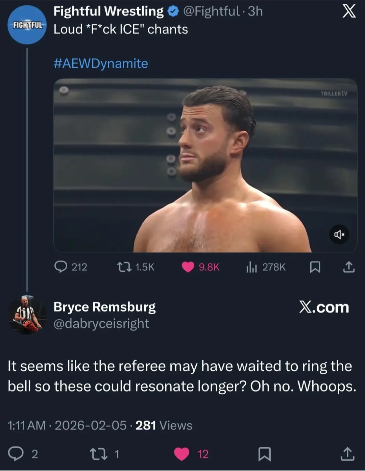Click the X.com logo
Image resolution: width=365 pixels, height=471 pixels.
click(x=324, y=307)
